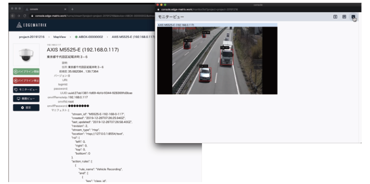Click the red パイプライン停止 pipeline stop button
The image size is (370, 184).
coord(26,81)
